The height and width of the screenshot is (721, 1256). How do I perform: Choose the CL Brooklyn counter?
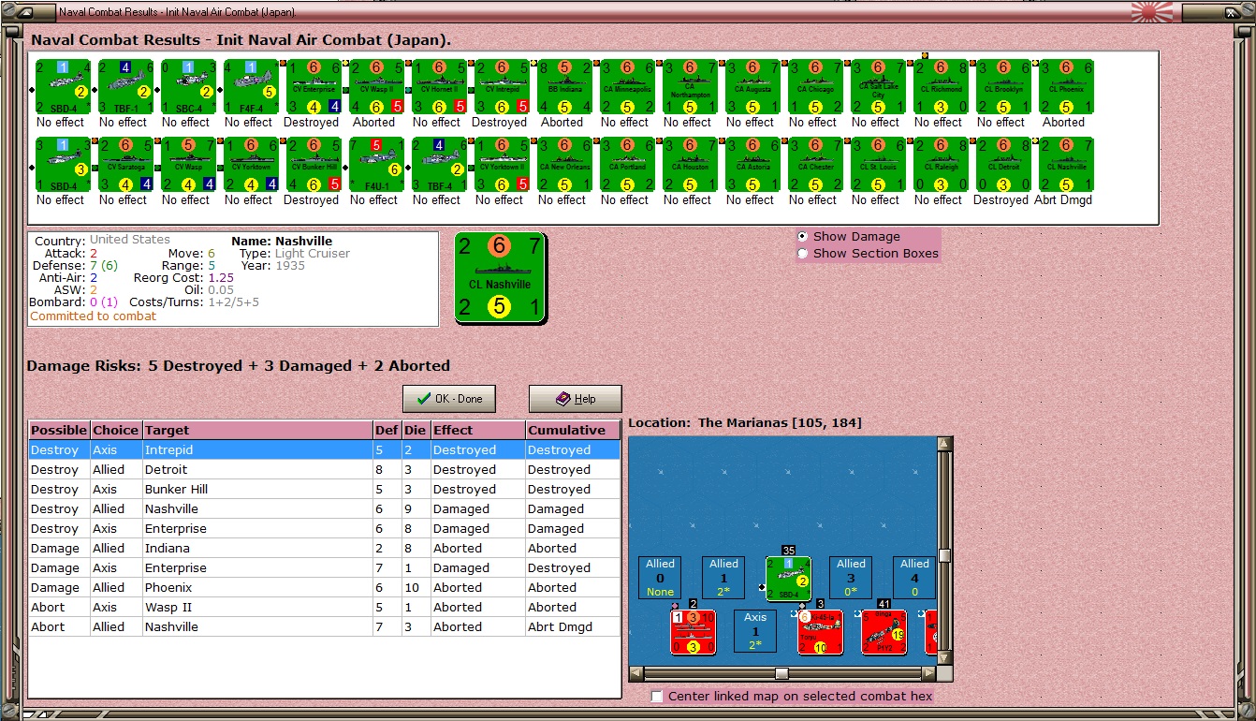pos(1002,87)
